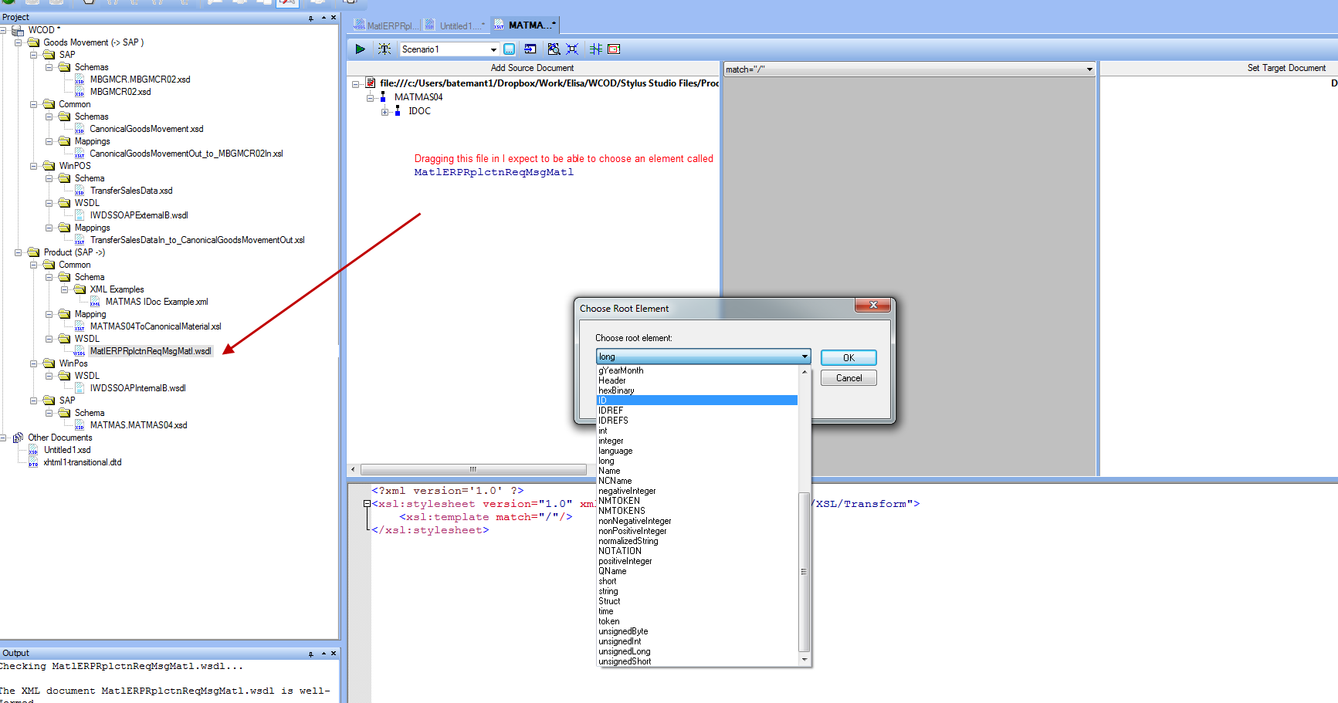This screenshot has width=1338, height=703.
Task: Collapse the xsl:stylesheet fold marker in the editor
Action: pos(367,504)
